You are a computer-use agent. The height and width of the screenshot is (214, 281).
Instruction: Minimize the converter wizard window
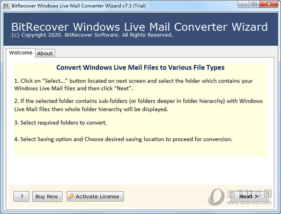click(244, 4)
